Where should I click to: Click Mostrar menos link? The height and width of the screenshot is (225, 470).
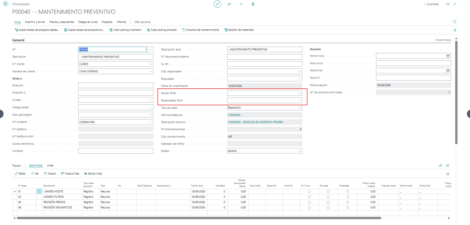[x=443, y=40]
